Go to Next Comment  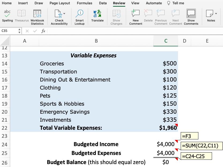point(176,17)
